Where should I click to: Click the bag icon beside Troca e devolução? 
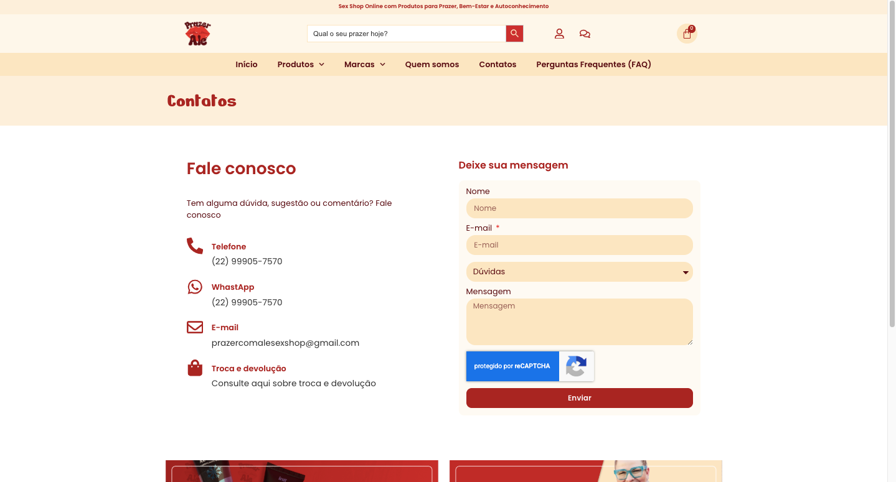[x=195, y=368]
